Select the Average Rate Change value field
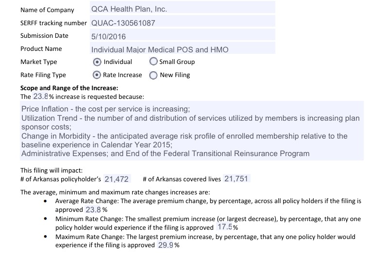 click(93, 210)
